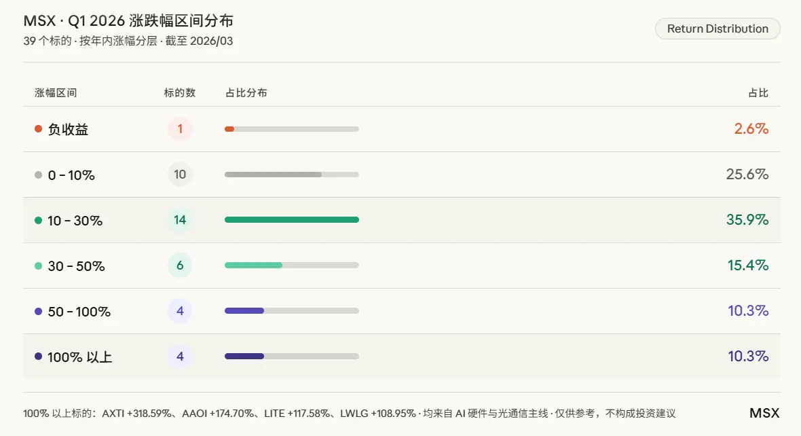
Task: Click the progress bar in 10 - 30% row
Action: (x=291, y=220)
